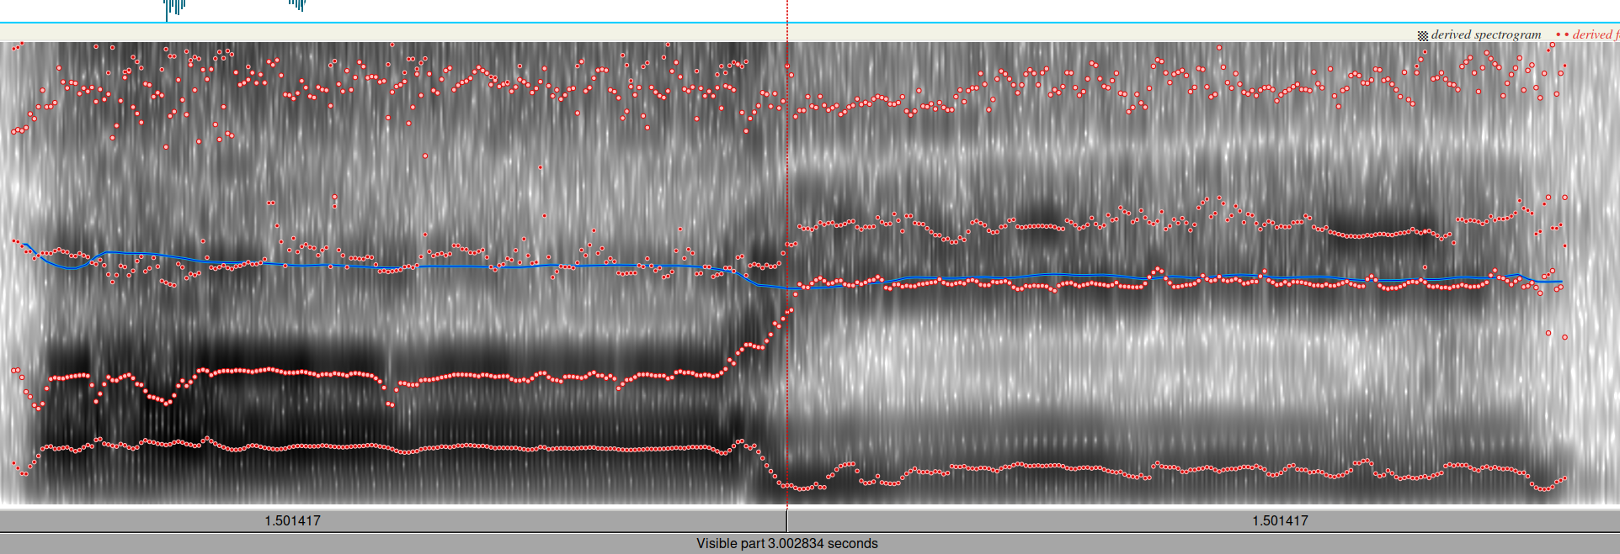Viewport: 1620px width, 554px height.
Task: Click the cursor tick between the duration bars
Action: 786,520
